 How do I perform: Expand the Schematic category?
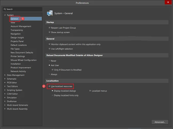tap(5, 79)
